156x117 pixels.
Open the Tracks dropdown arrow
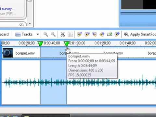tap(38, 34)
